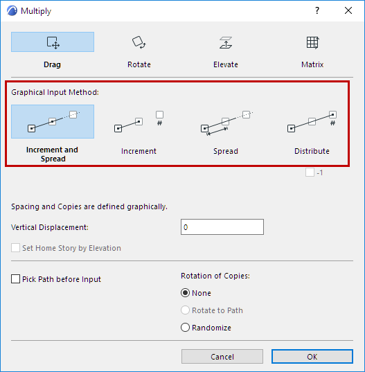Select the Randomize rotation option
The height and width of the screenshot is (372, 365).
click(185, 328)
